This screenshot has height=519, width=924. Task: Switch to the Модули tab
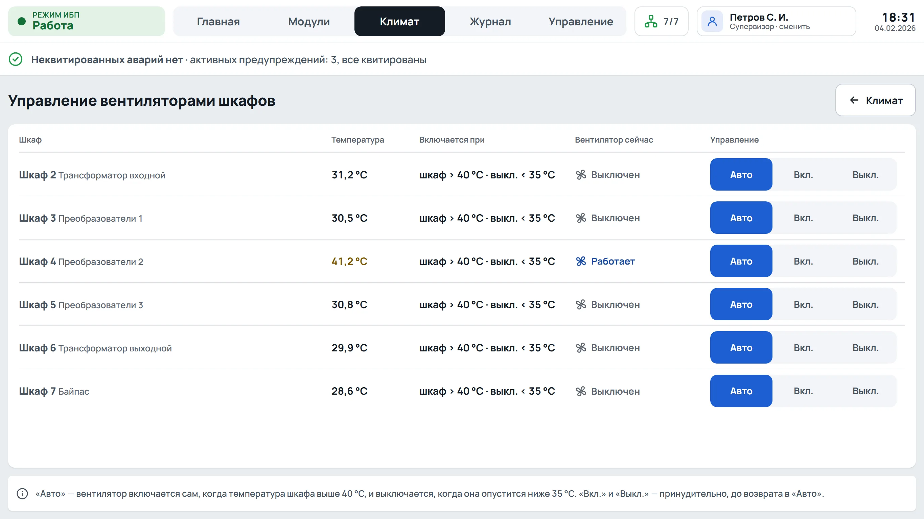[x=309, y=22]
